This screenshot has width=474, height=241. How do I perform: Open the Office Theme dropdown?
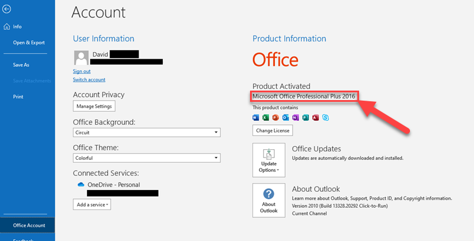tap(146, 158)
